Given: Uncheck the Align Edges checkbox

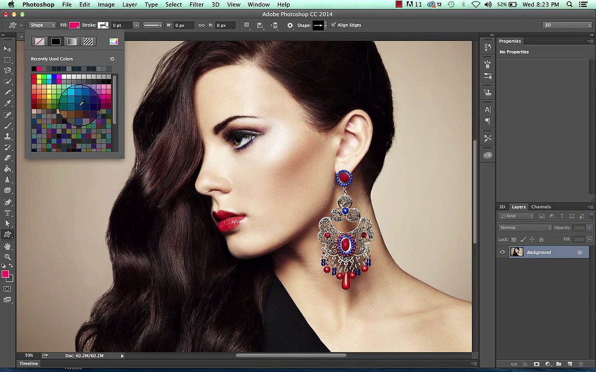Looking at the screenshot, I should click(x=334, y=25).
